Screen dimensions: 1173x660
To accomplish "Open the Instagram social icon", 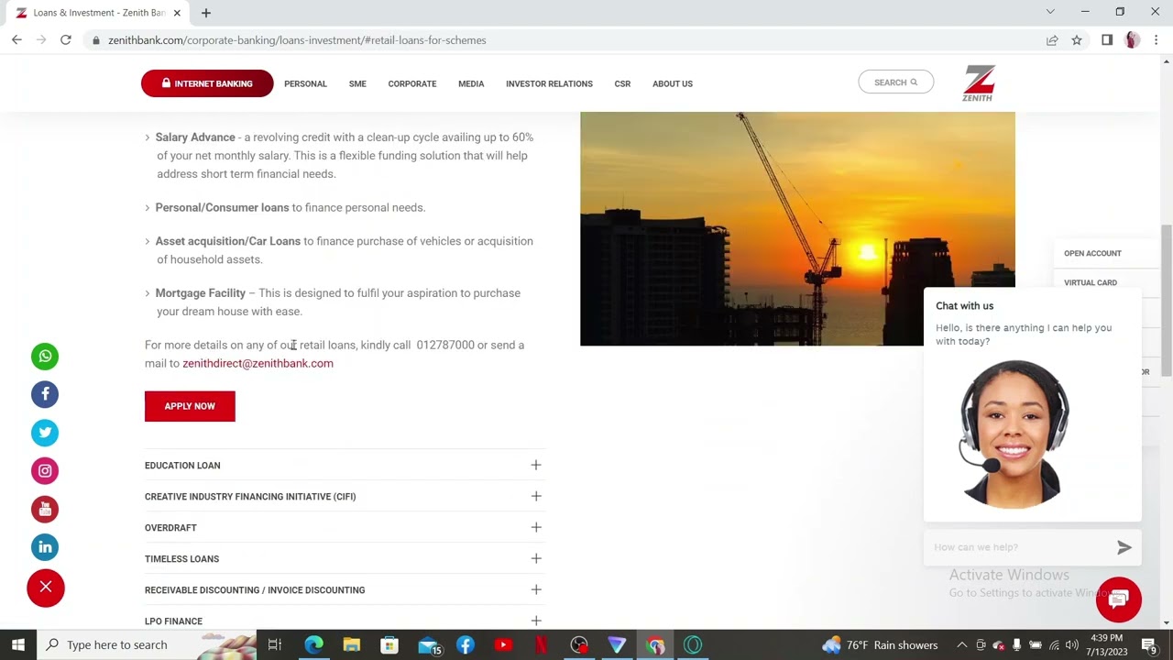I will (x=45, y=471).
